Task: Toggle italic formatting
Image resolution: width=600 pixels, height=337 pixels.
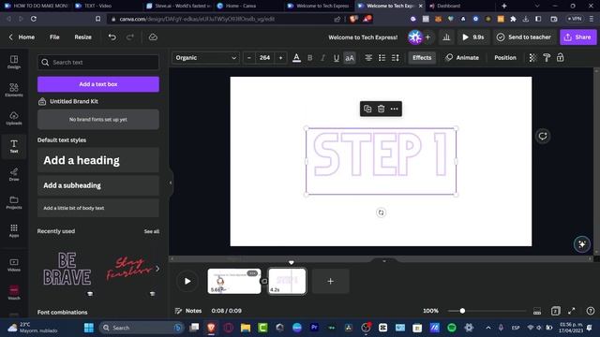Action: tap(322, 58)
